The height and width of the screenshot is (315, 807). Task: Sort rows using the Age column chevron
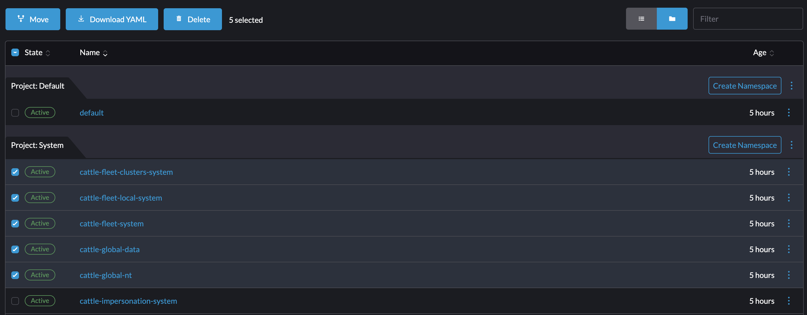click(772, 53)
